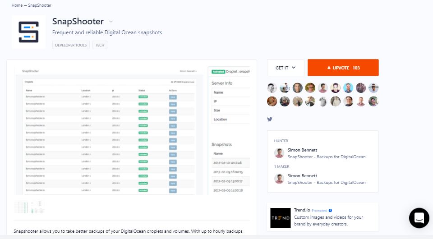Viewport: 433px width, 239px height.
Task: Expand the chevron next to SnapShooter title
Action: point(111,22)
